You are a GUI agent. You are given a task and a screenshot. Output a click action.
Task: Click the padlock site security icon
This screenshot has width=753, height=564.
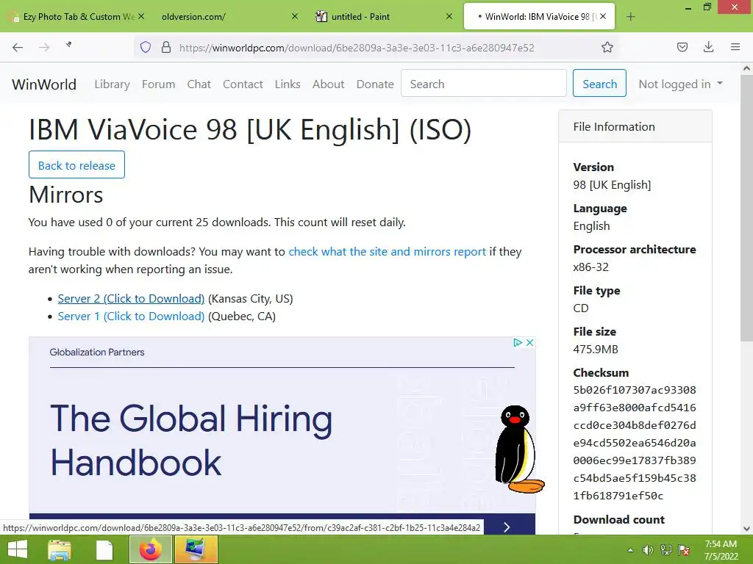pos(166,47)
